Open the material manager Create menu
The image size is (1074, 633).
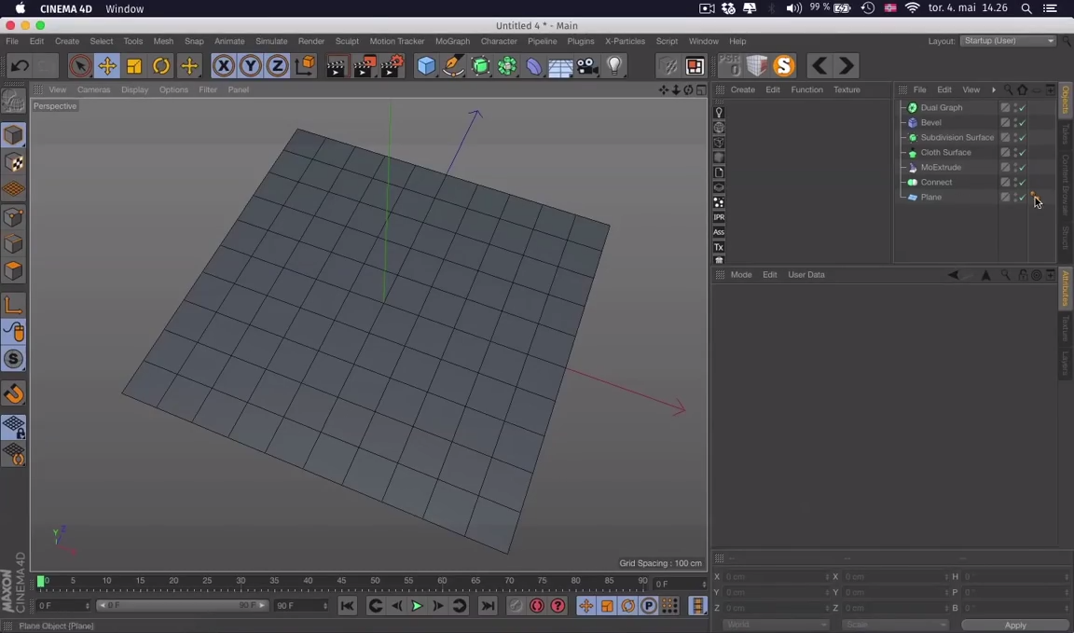[742, 89]
